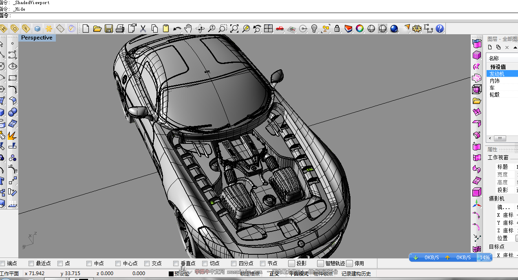This screenshot has height=280, width=518.
Task: Open the Perspective viewport title menu
Action: tap(37, 38)
